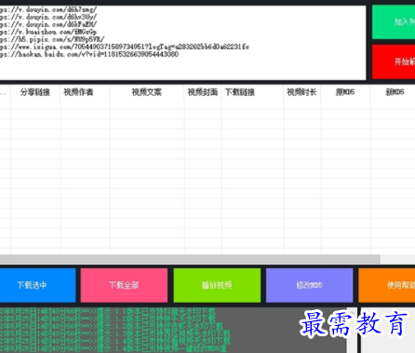This screenshot has height=353, width=415.
Task: Click the 下载链接 column header
Action: [252, 92]
